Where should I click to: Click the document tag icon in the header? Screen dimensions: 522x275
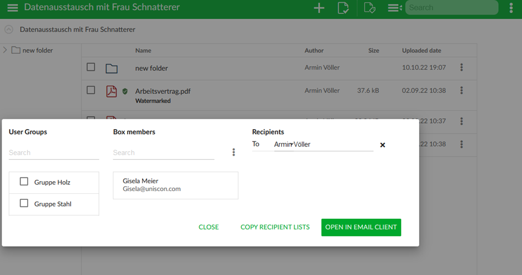click(370, 8)
